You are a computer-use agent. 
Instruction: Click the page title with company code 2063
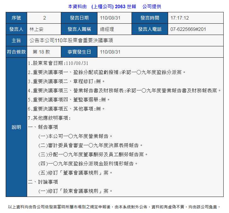[x=115, y=6]
